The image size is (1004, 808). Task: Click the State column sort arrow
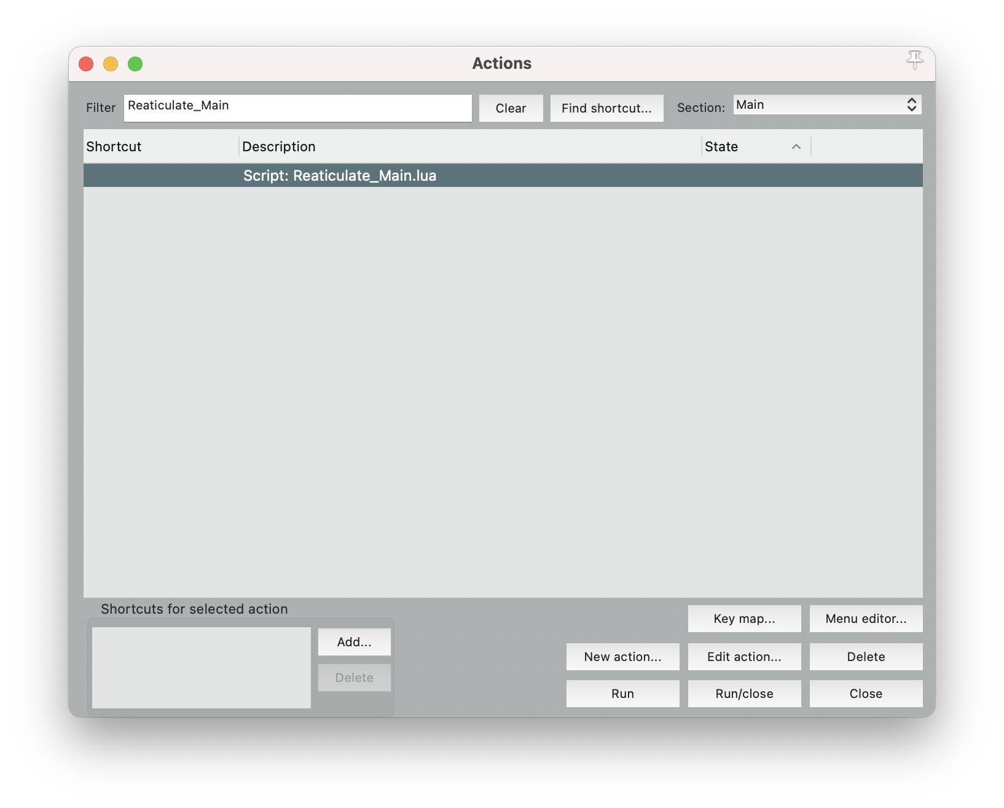[x=796, y=147]
